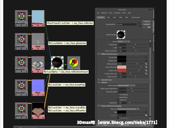This screenshot has height=128, width=169.
Task: Click the Diffuse Color black swatch
Action: 122,61
